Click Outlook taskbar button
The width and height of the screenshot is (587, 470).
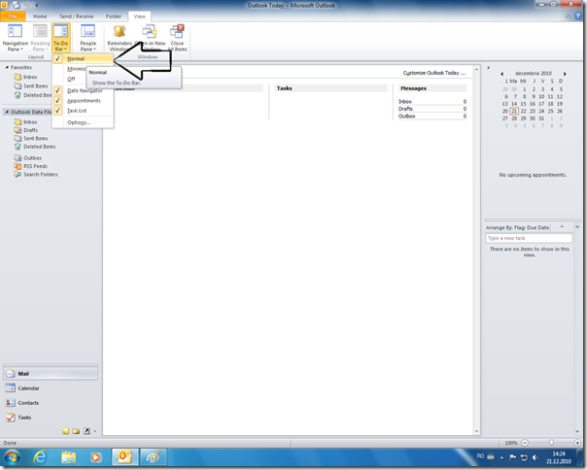pyautogui.click(x=125, y=457)
